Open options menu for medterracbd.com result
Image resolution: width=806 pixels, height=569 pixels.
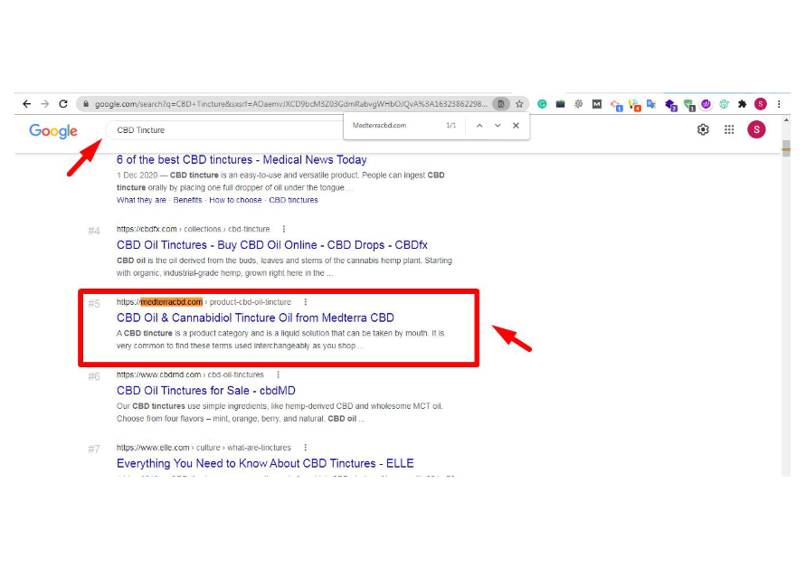306,302
